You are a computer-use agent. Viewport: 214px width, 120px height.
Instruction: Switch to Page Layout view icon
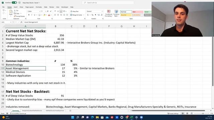click(x=187, y=113)
